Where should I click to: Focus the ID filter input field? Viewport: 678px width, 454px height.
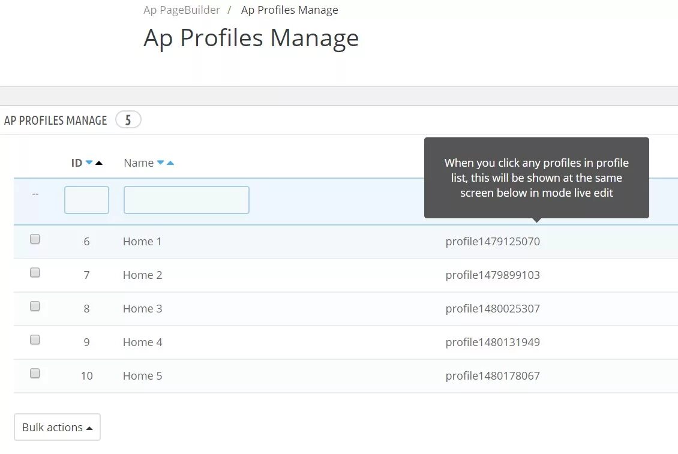86,200
